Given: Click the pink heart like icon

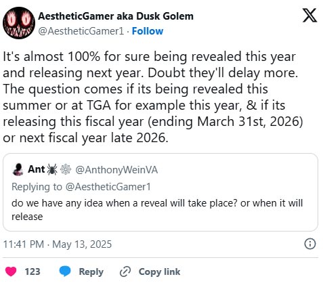Looking at the screenshot, I should click(x=11, y=271).
